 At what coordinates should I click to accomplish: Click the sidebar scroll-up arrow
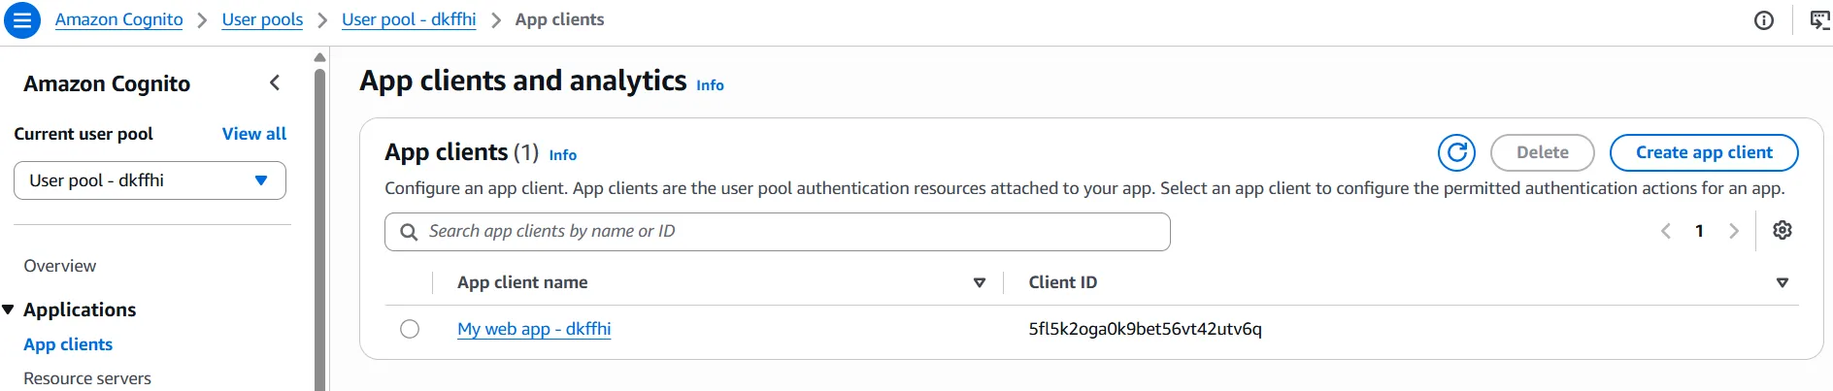pyautogui.click(x=319, y=57)
